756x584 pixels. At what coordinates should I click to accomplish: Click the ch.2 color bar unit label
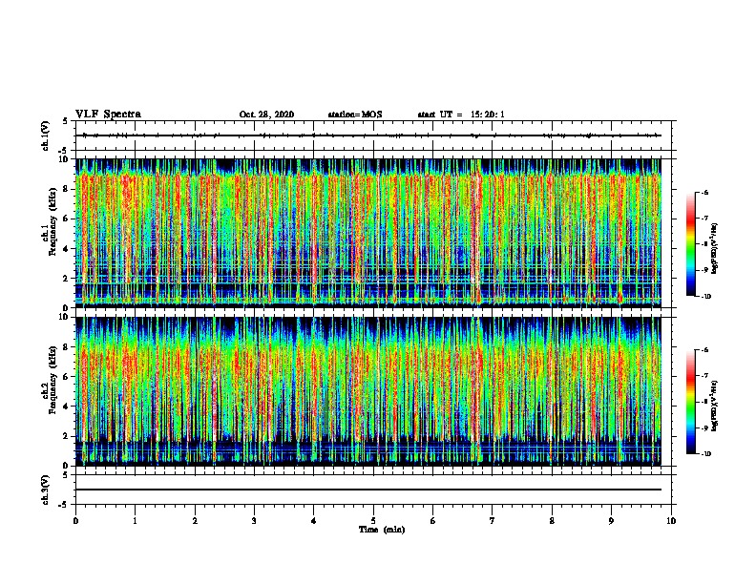pos(715,406)
